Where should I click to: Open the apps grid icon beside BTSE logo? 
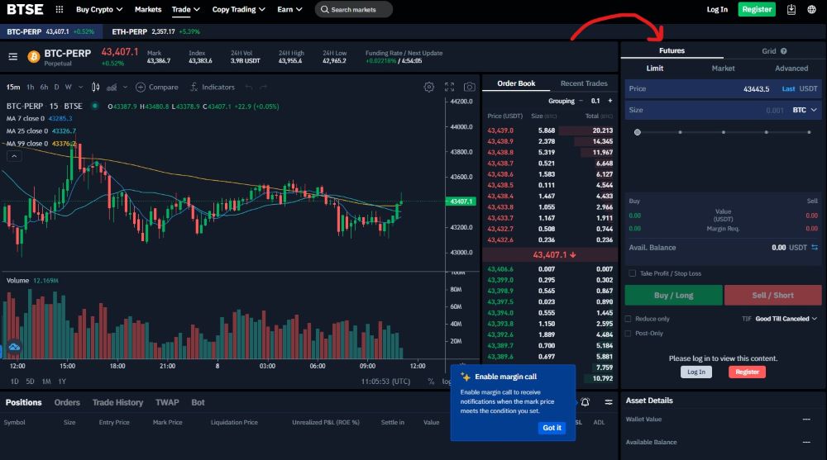click(59, 9)
